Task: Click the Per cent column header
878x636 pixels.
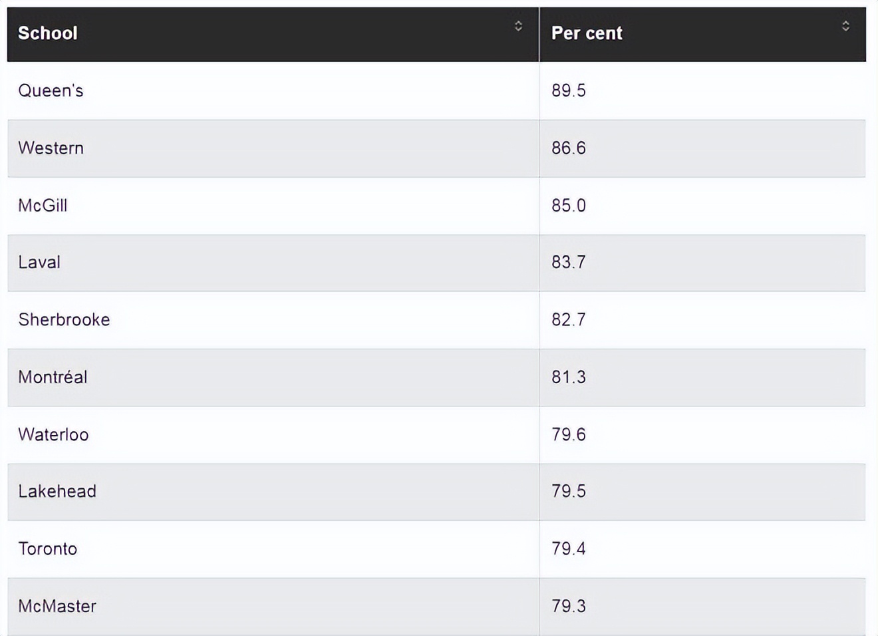Action: click(587, 33)
